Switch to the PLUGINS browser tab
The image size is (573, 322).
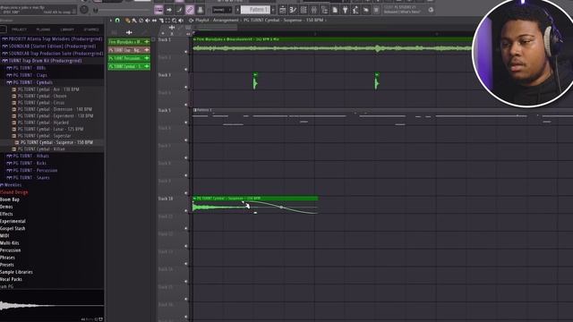43,30
